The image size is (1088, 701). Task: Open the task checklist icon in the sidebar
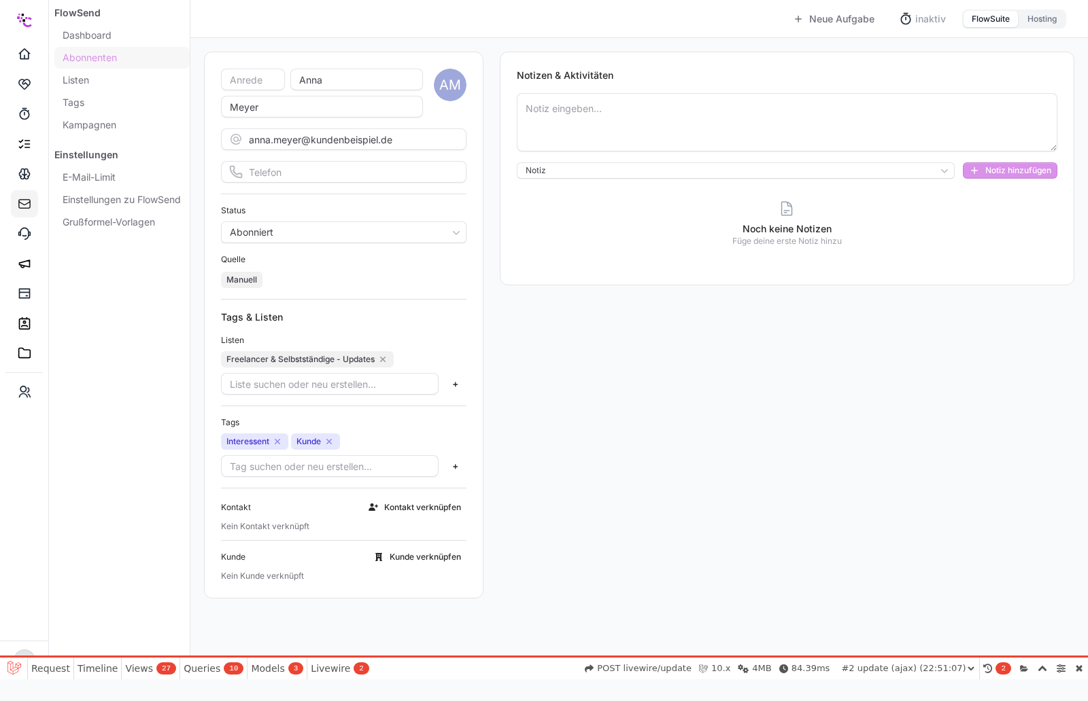click(24, 144)
